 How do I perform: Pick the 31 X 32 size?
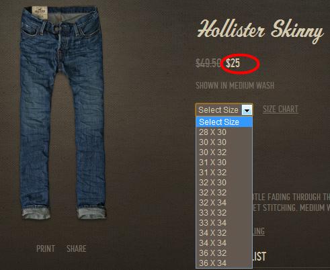[x=224, y=173]
